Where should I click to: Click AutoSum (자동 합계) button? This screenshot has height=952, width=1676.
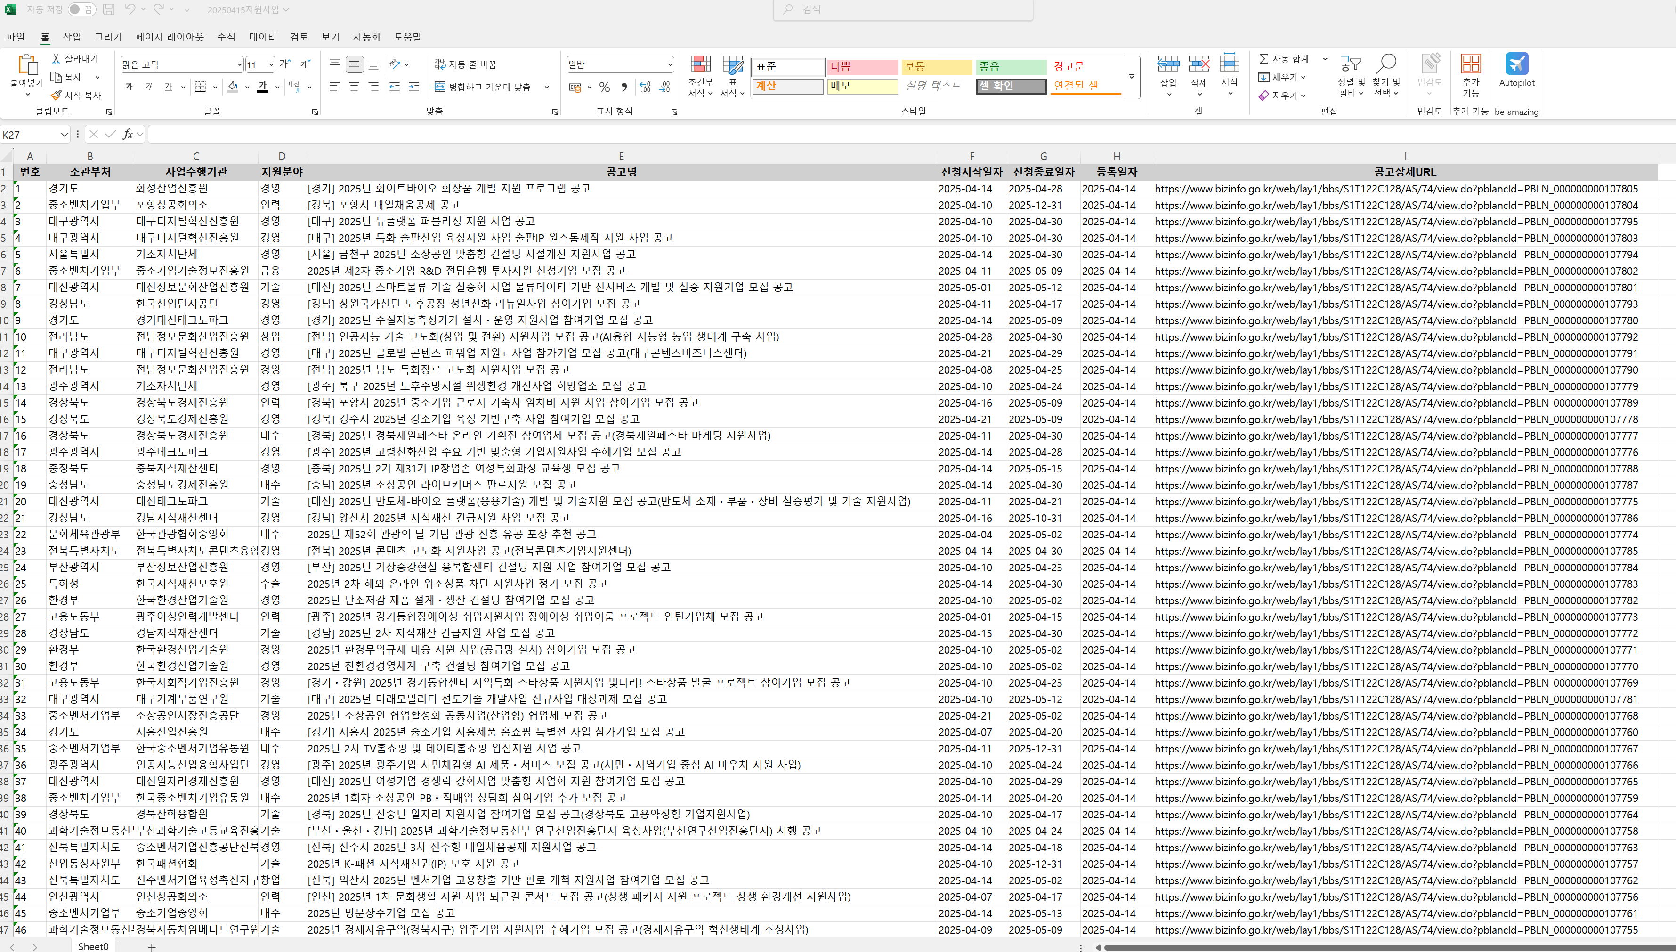tap(1283, 59)
